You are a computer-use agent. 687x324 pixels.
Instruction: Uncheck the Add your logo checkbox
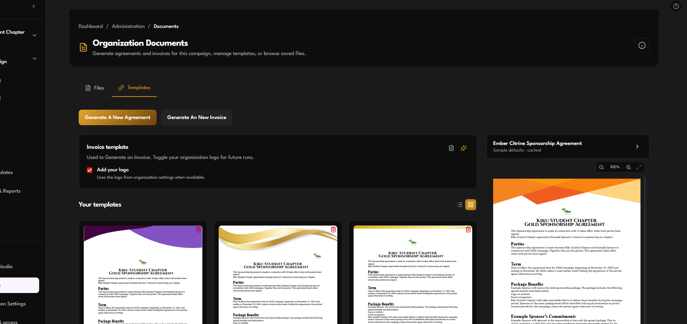[90, 170]
